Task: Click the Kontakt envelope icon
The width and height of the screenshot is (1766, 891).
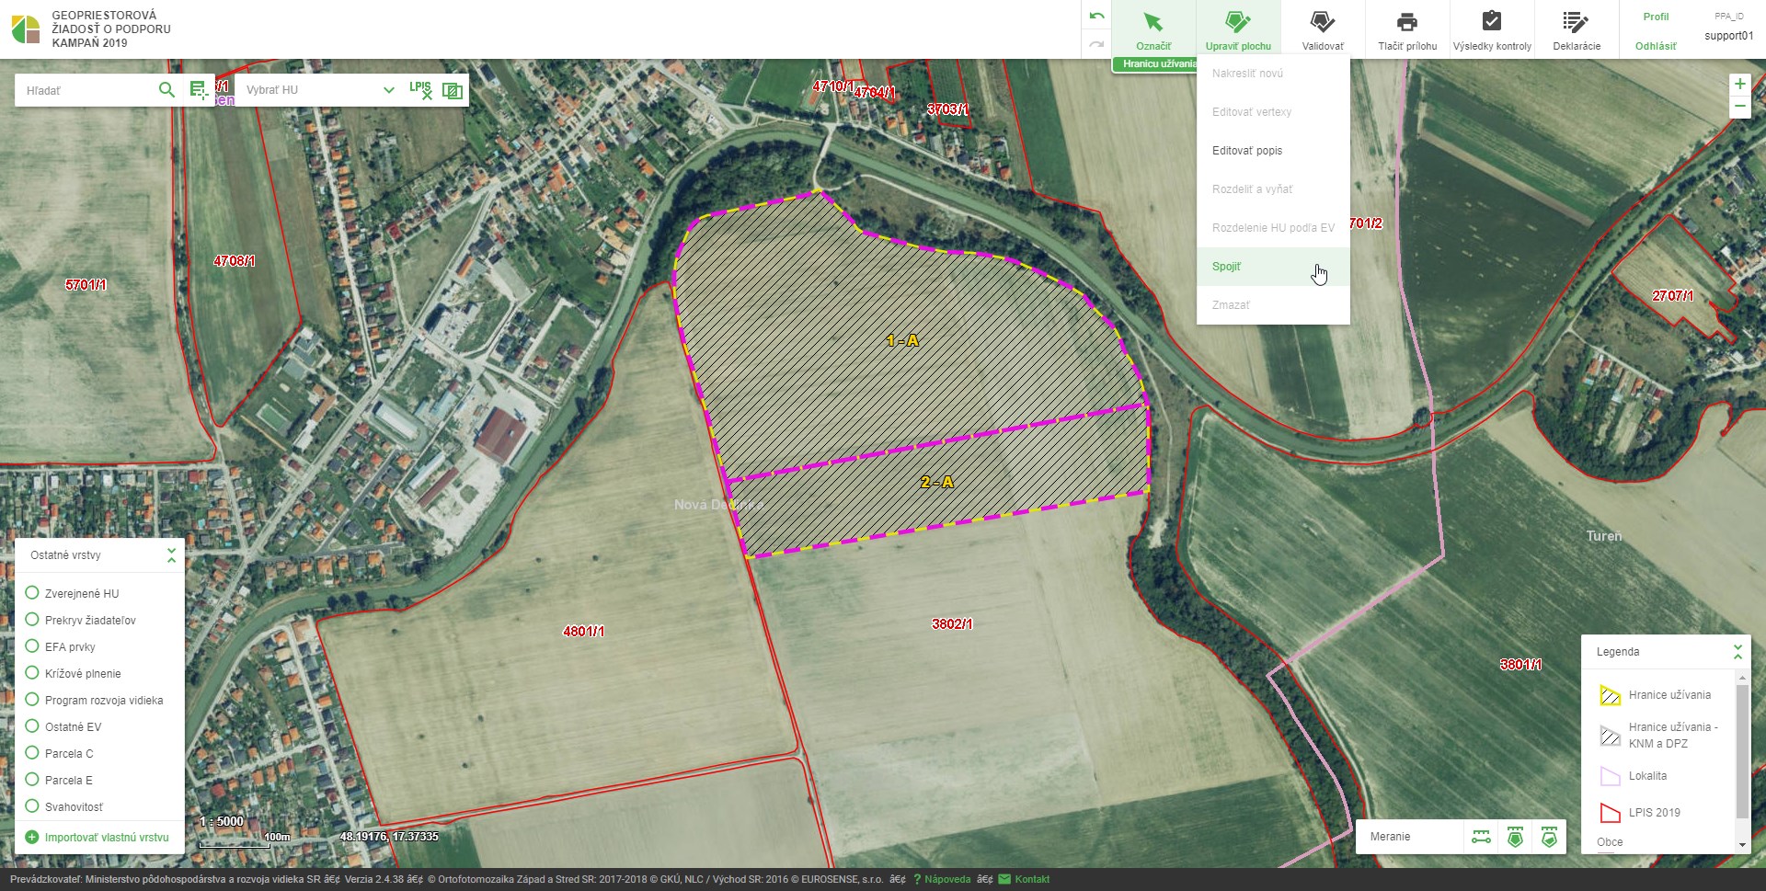Action: (x=1004, y=879)
